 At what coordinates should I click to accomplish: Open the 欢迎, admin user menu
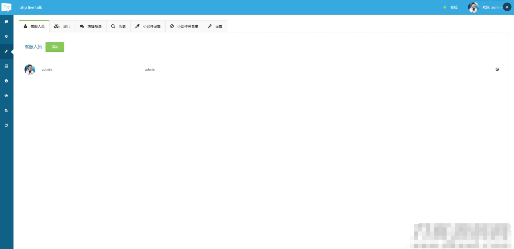tap(492, 7)
